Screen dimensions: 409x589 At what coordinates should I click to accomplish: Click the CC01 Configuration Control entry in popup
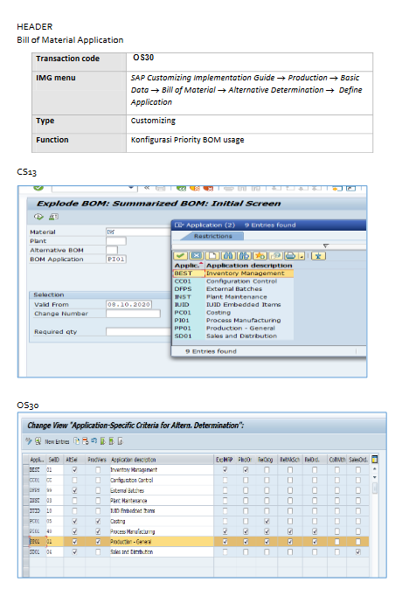[233, 281]
